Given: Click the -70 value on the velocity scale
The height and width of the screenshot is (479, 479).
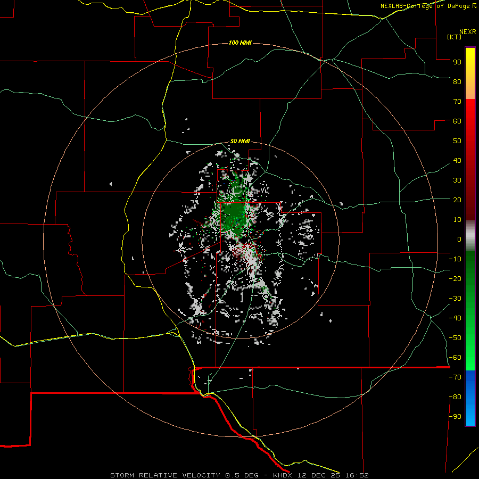Looking at the screenshot, I should click(455, 377).
